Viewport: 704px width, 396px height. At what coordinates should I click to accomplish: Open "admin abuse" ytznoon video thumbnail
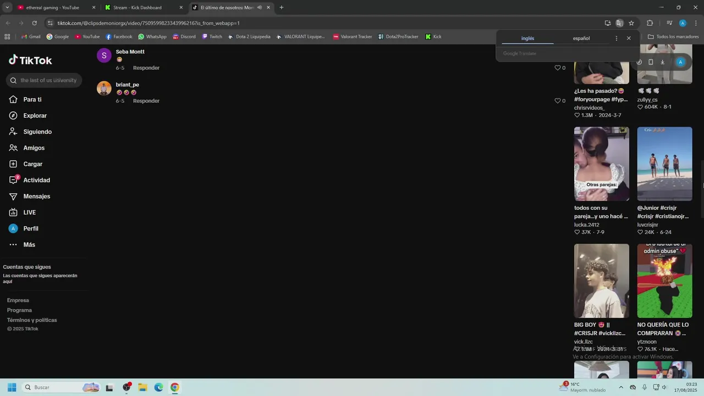[664, 280]
